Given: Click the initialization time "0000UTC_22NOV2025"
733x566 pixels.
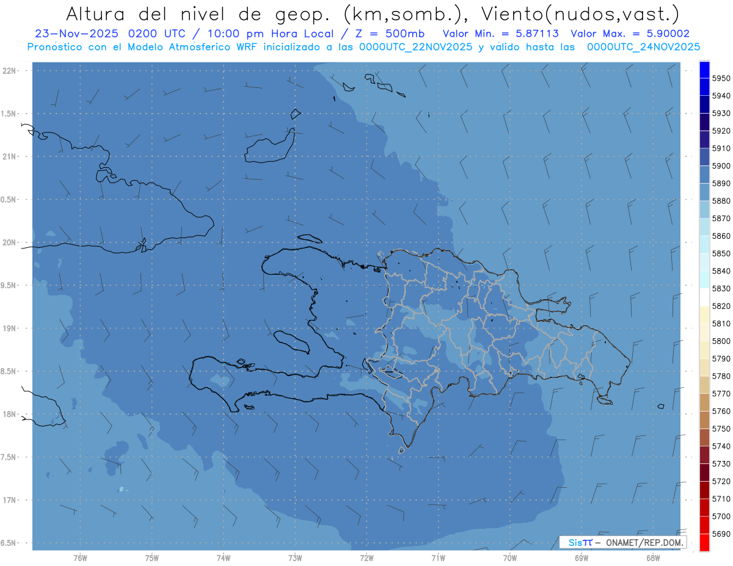Looking at the screenshot, I should click(416, 47).
